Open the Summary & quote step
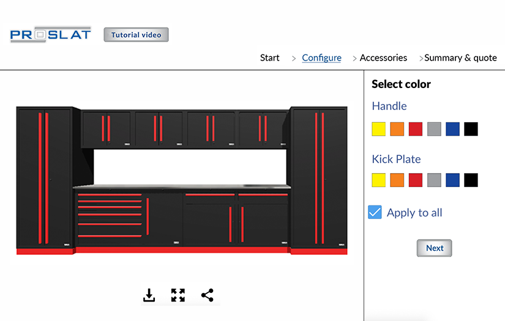The width and height of the screenshot is (505, 321). click(460, 58)
